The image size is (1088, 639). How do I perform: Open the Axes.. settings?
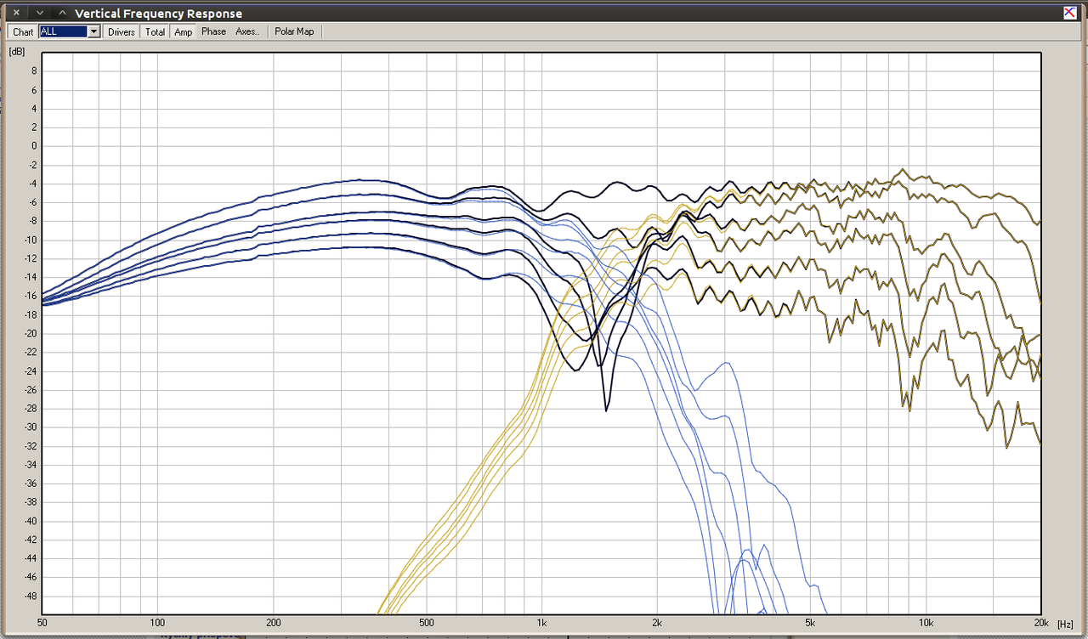point(247,31)
